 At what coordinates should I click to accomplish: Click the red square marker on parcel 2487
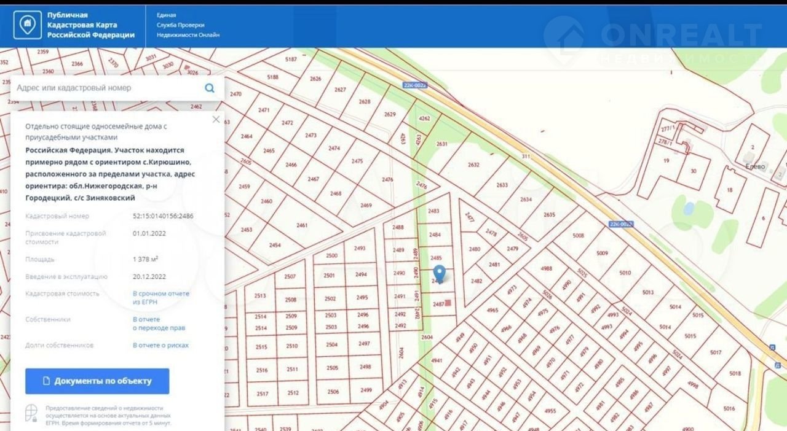448,302
